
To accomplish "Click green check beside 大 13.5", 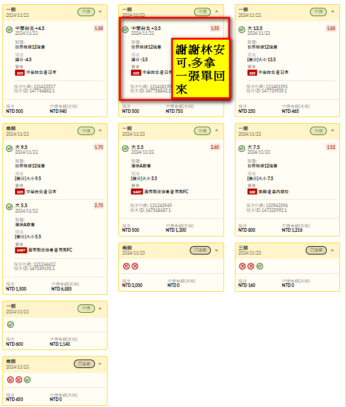I will point(241,29).
